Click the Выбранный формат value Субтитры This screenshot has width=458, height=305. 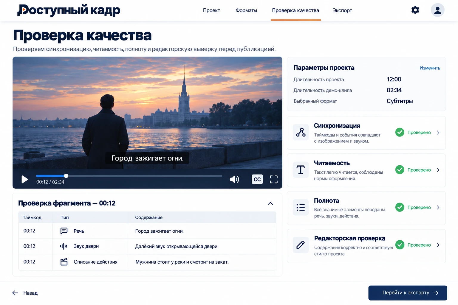point(400,101)
